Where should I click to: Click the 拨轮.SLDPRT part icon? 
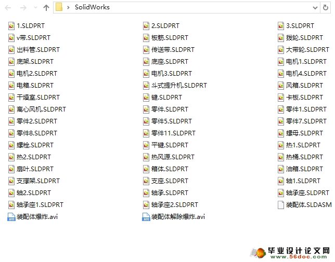pyautogui.click(x=281, y=38)
